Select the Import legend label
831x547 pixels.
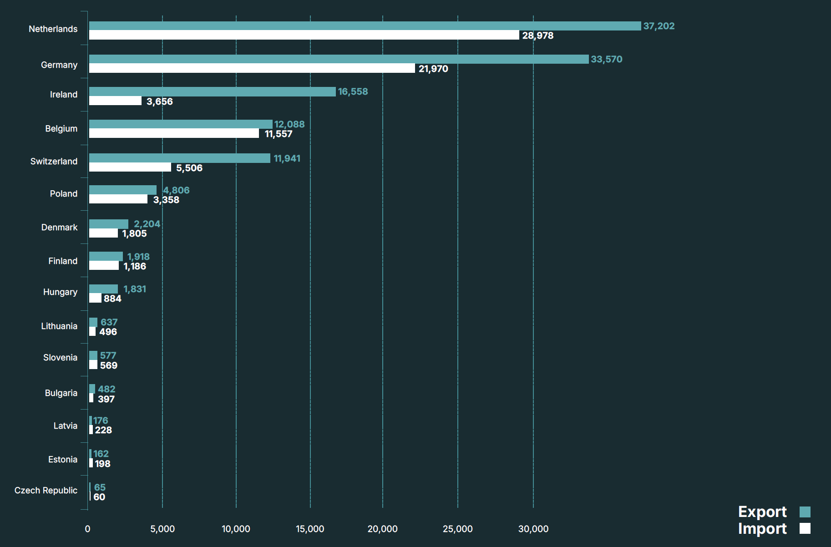pos(762,529)
